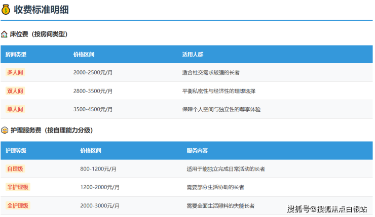The width and height of the screenshot is (375, 217).
Task: Click the 需要部分生活协助的长者 description
Action: (215, 187)
